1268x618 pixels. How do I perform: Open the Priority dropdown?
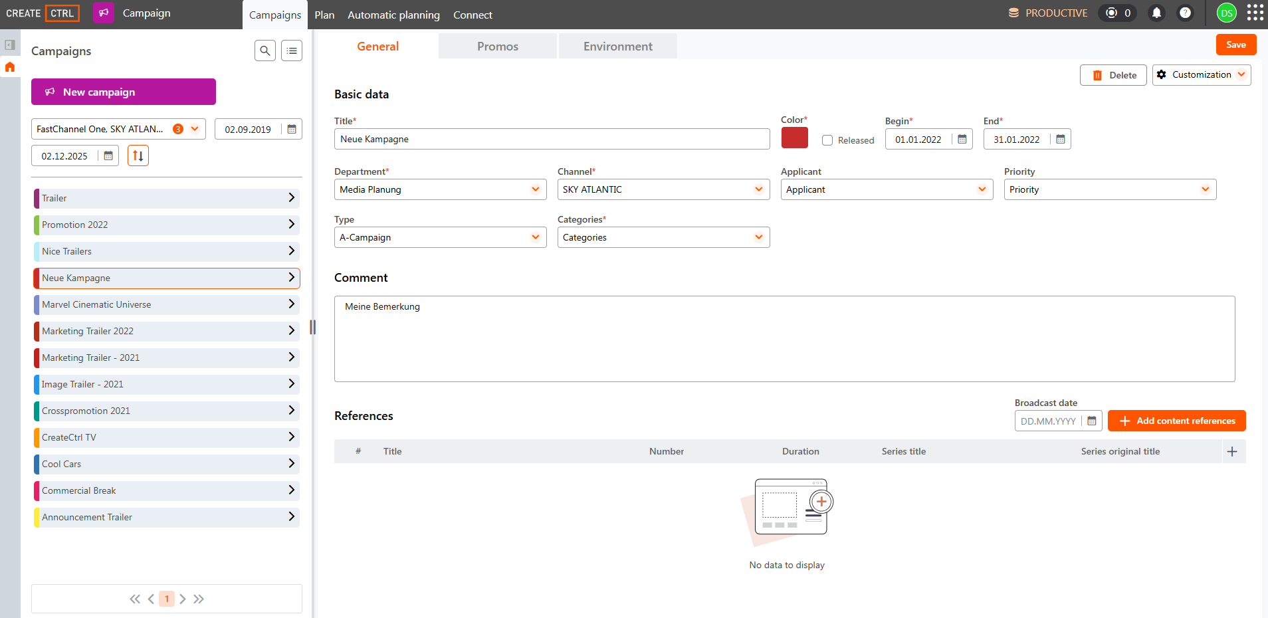pyautogui.click(x=1110, y=189)
